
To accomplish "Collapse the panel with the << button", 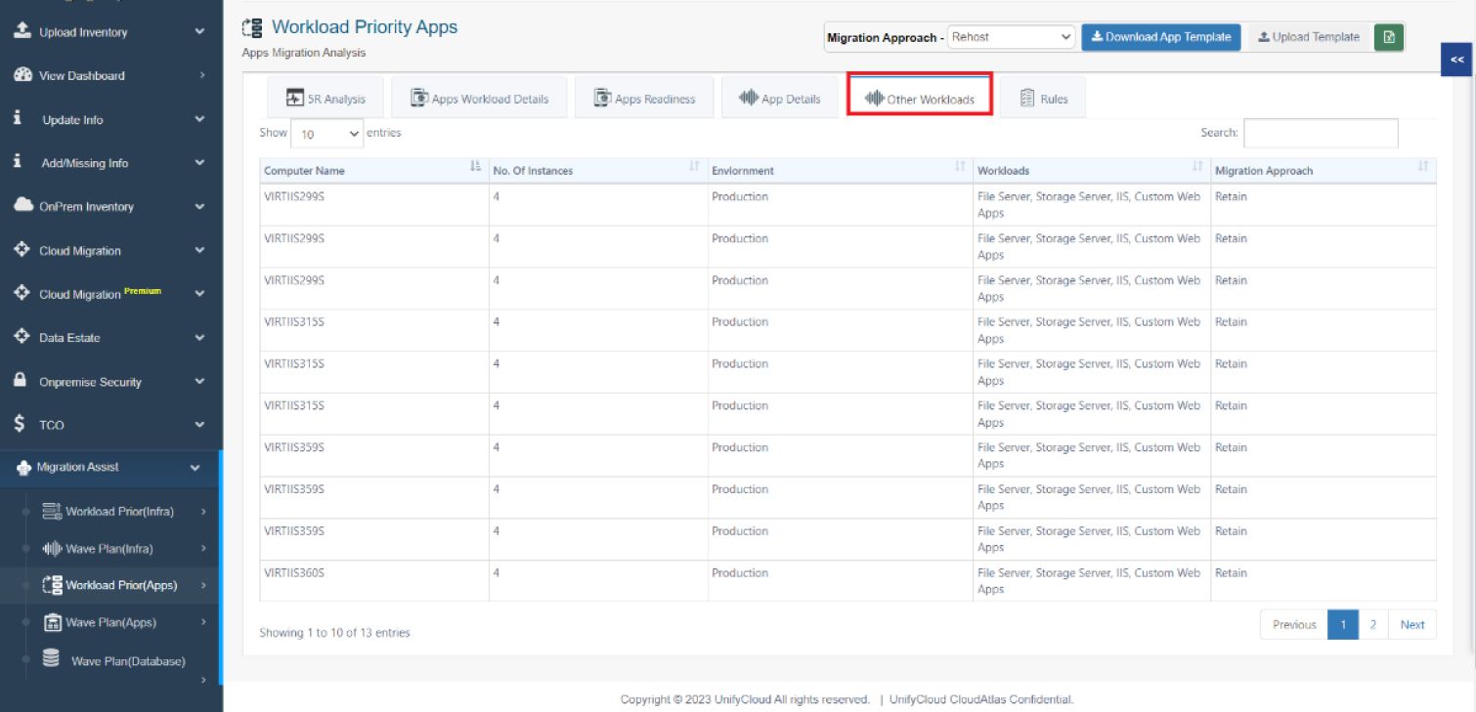I will [1457, 60].
